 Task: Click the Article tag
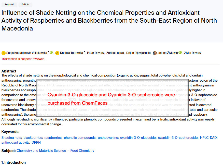(x=25, y=5)
